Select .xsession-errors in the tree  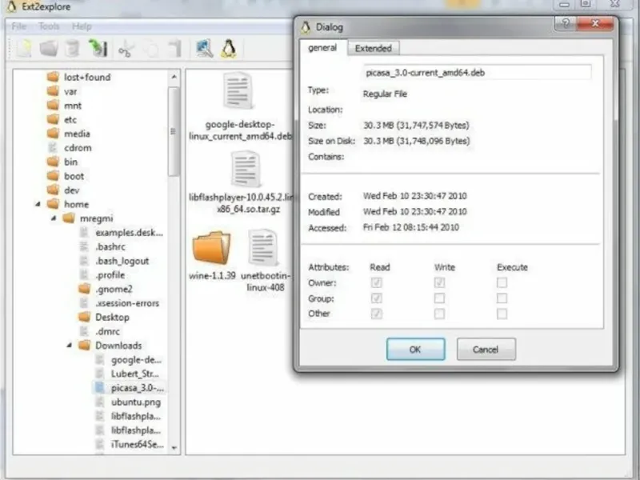coord(127,303)
